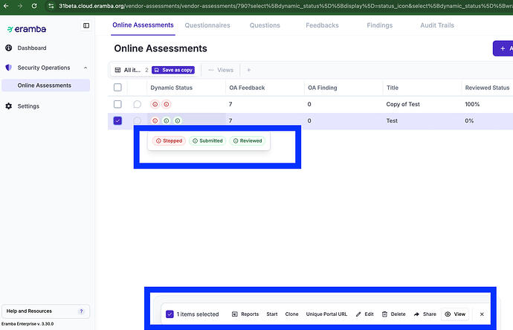Uncheck the Test row checkbox

click(117, 120)
